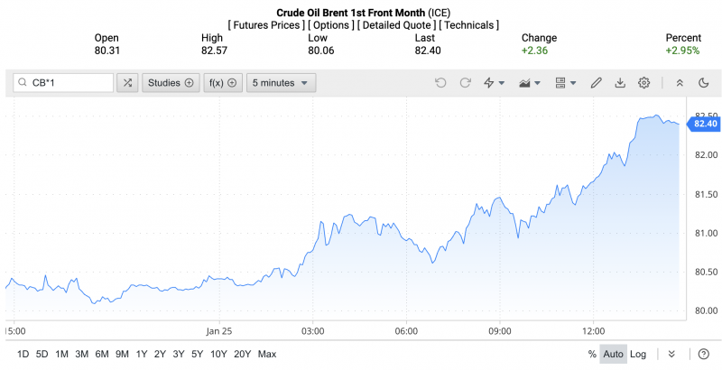Switch the scale to percent (%)
722x370 pixels.
tap(592, 354)
